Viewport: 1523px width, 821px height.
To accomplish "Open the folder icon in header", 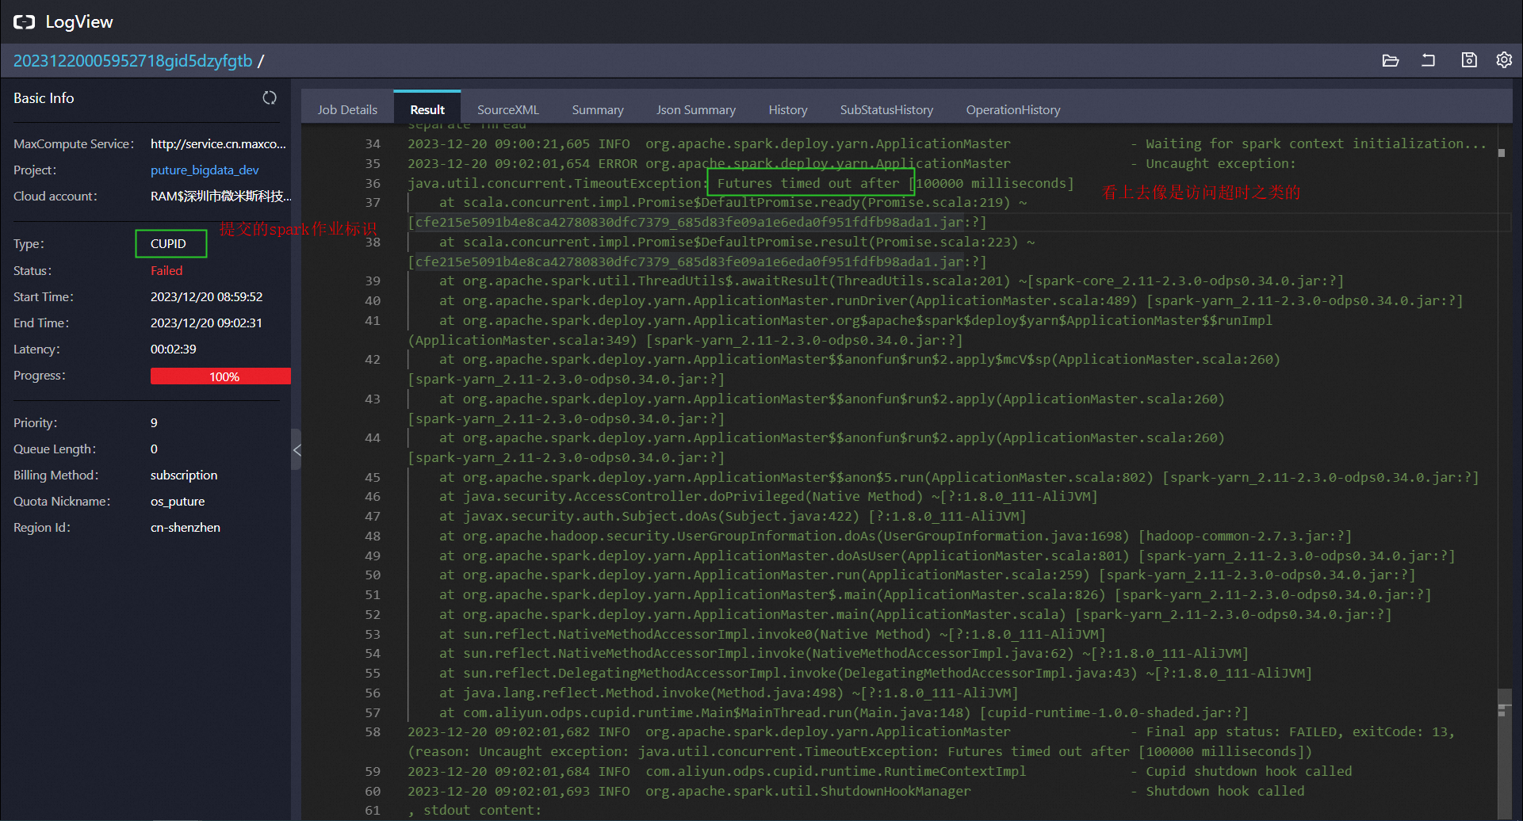I will pos(1390,60).
